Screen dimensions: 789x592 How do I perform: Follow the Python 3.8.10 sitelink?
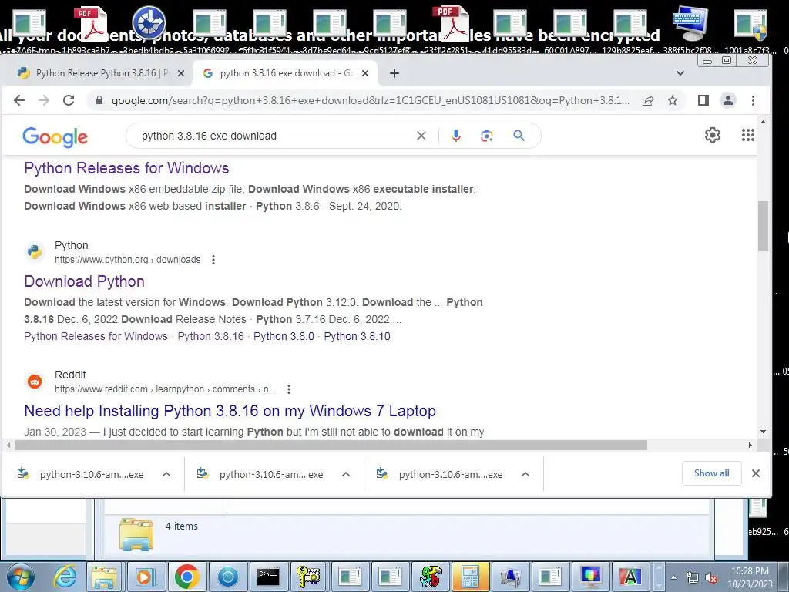[x=357, y=336]
